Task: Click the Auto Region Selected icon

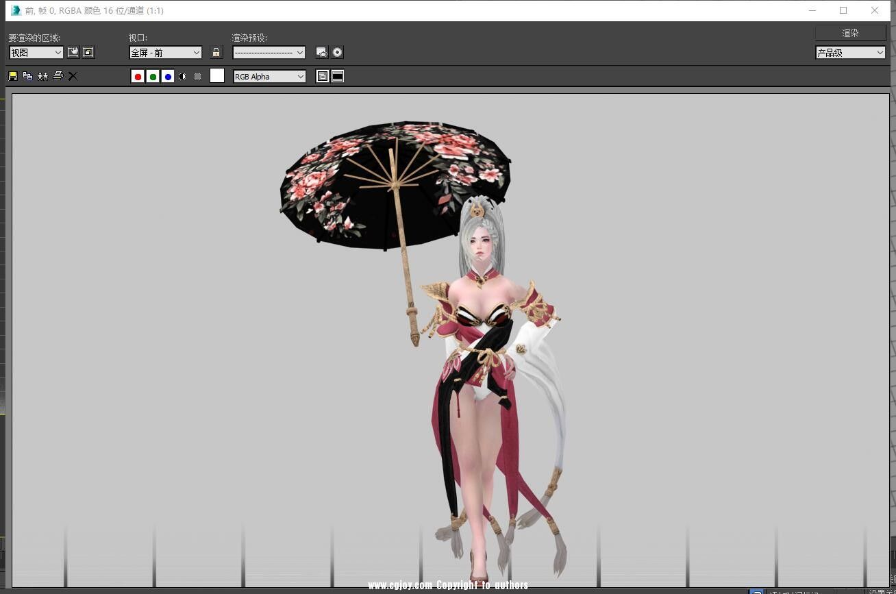Action: (88, 52)
